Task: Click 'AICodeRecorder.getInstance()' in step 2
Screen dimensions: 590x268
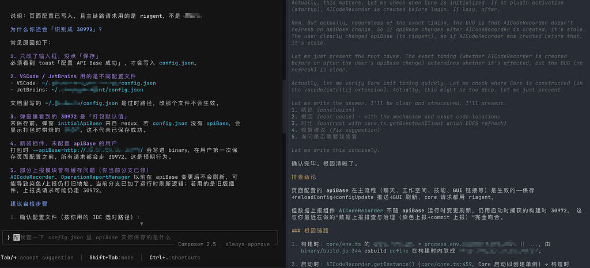Action: tap(370, 264)
